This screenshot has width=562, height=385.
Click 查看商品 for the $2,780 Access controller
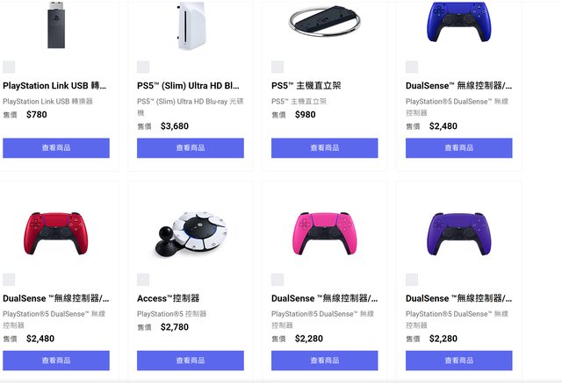(x=191, y=360)
